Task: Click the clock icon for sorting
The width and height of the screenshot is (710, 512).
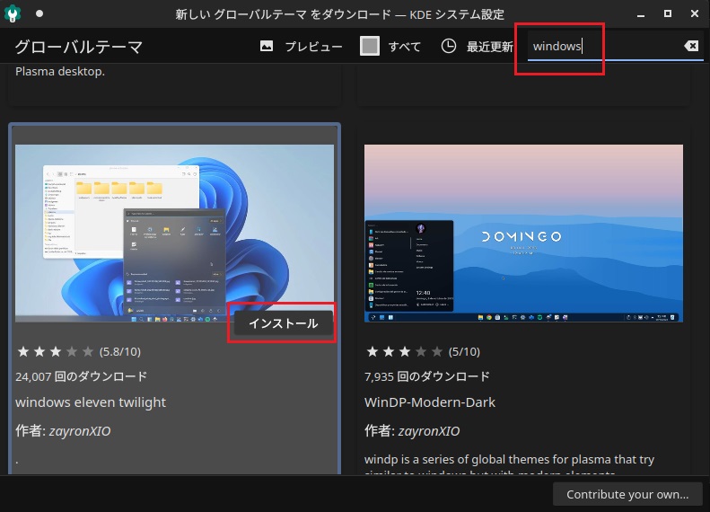Action: (x=448, y=46)
